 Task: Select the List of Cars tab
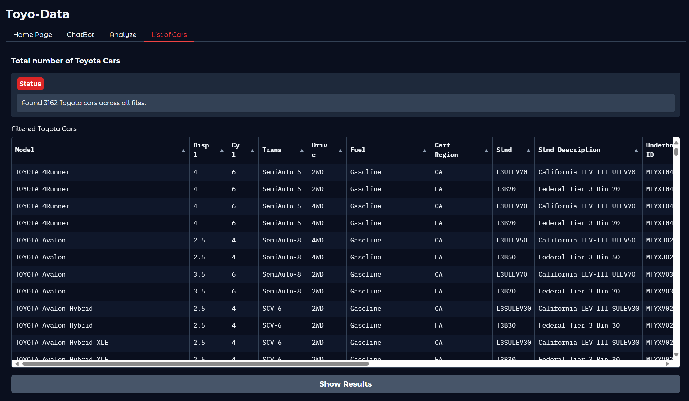[169, 35]
